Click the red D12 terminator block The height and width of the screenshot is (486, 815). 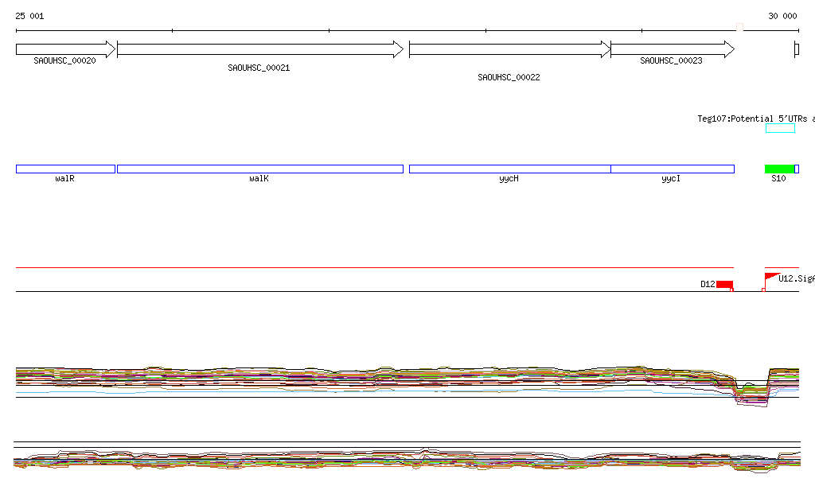[x=724, y=284]
